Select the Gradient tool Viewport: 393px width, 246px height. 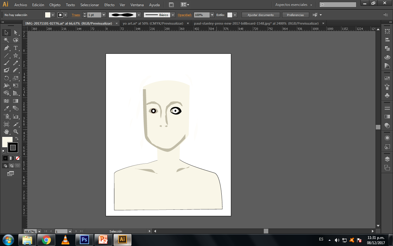point(16,101)
